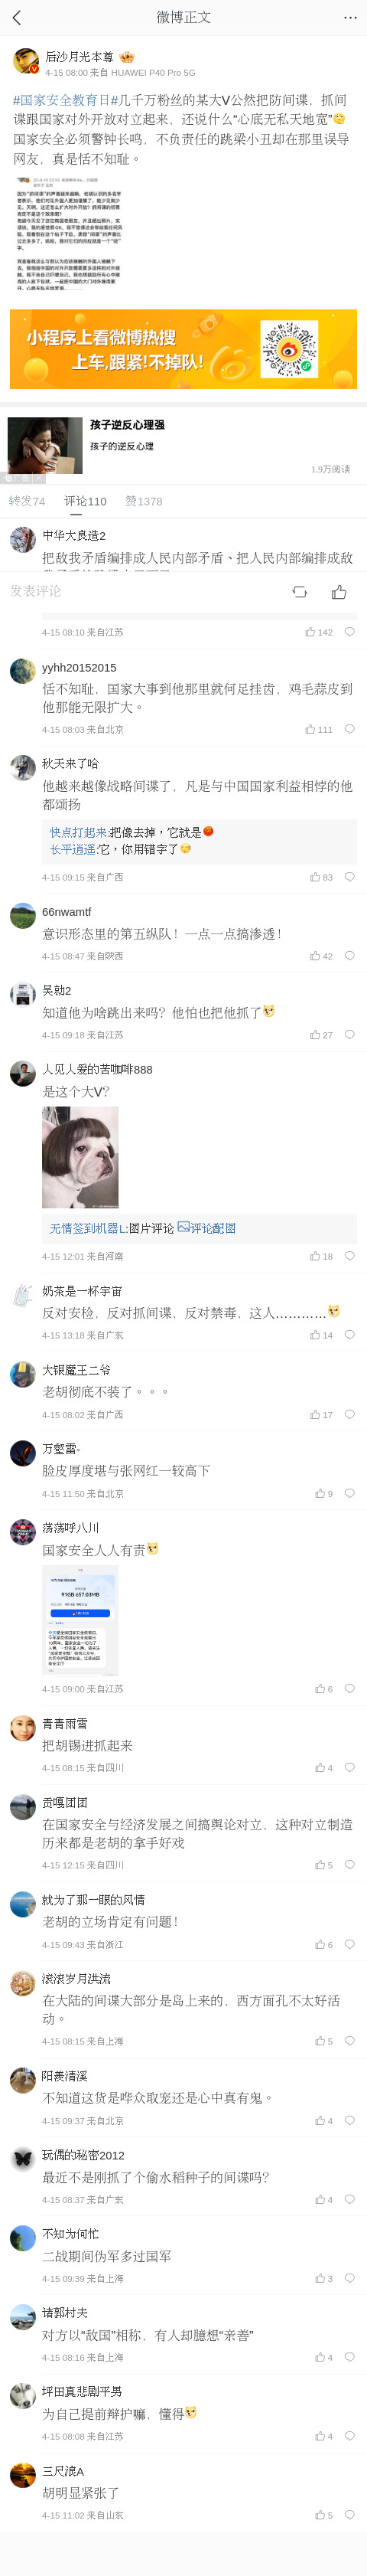Viewport: 367px width, 2576px height.
Task: Open the 小程序 微博热搜 banner ad
Action: (x=183, y=349)
